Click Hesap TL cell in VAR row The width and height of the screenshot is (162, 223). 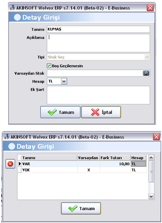(138, 164)
